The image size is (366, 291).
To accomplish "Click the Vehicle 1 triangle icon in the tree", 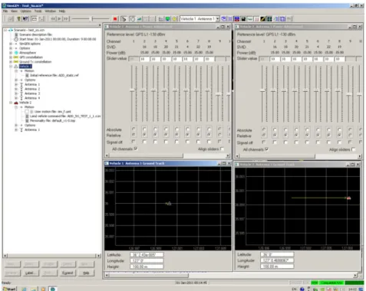I will click(16, 67).
